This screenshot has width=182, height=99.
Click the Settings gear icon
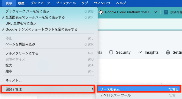(168, 52)
